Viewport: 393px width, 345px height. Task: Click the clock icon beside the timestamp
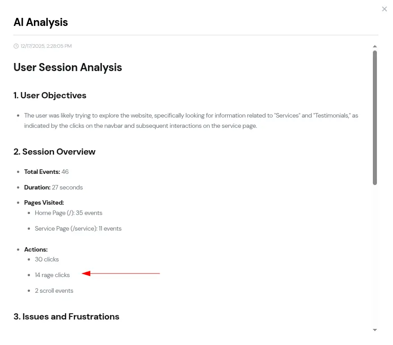click(x=16, y=46)
